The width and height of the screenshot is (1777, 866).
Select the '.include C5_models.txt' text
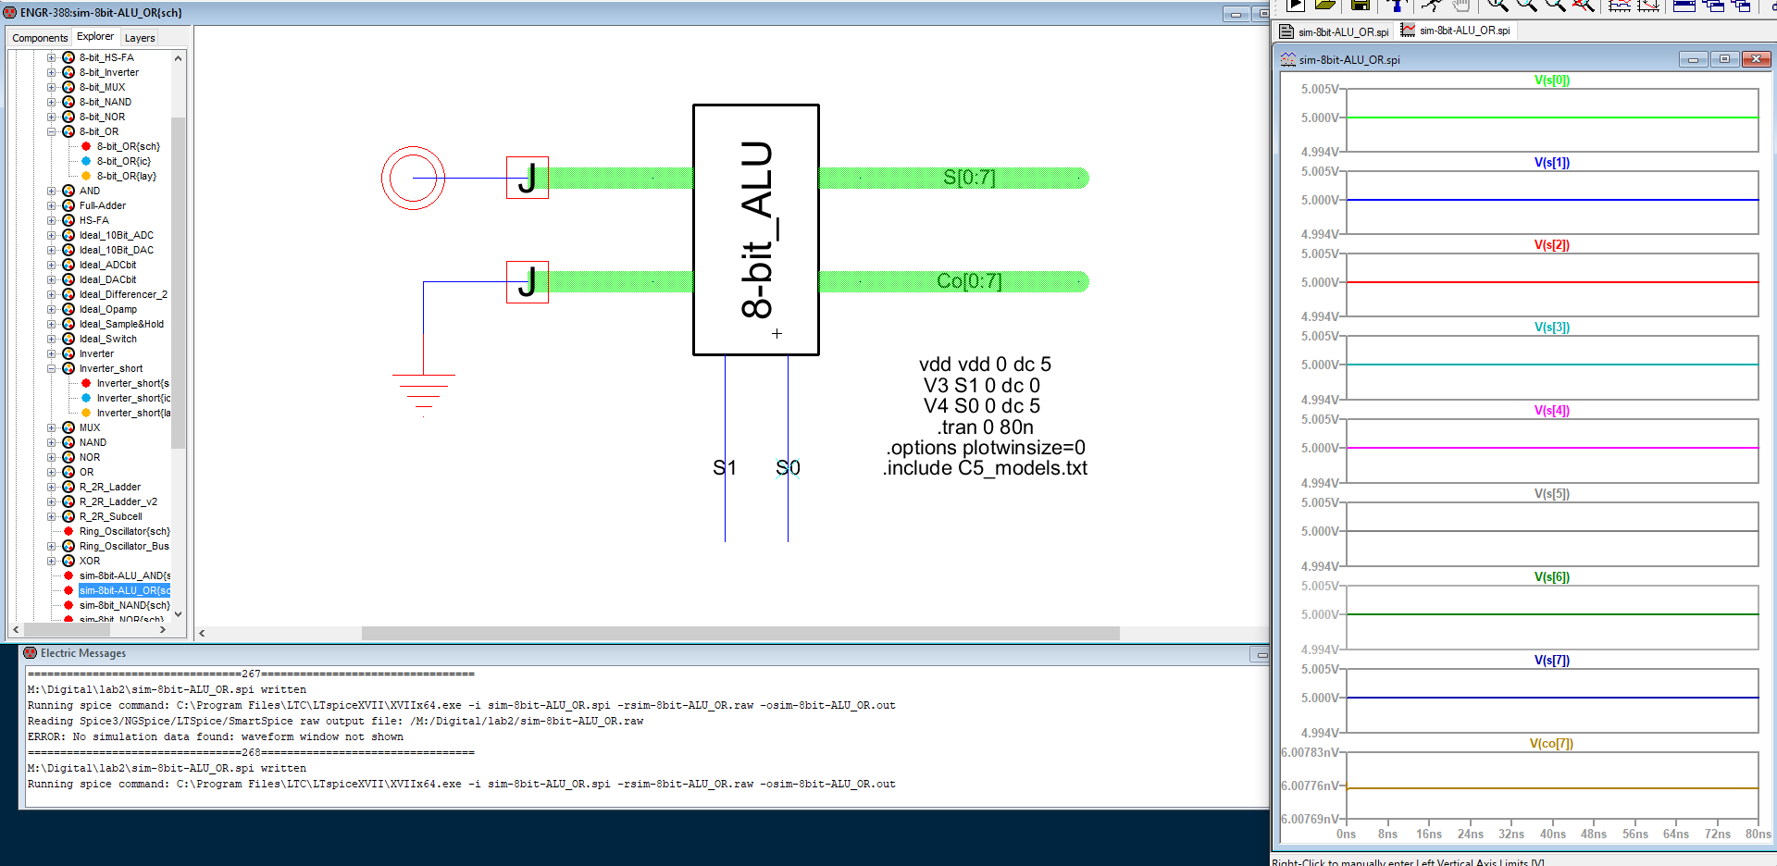click(x=985, y=468)
